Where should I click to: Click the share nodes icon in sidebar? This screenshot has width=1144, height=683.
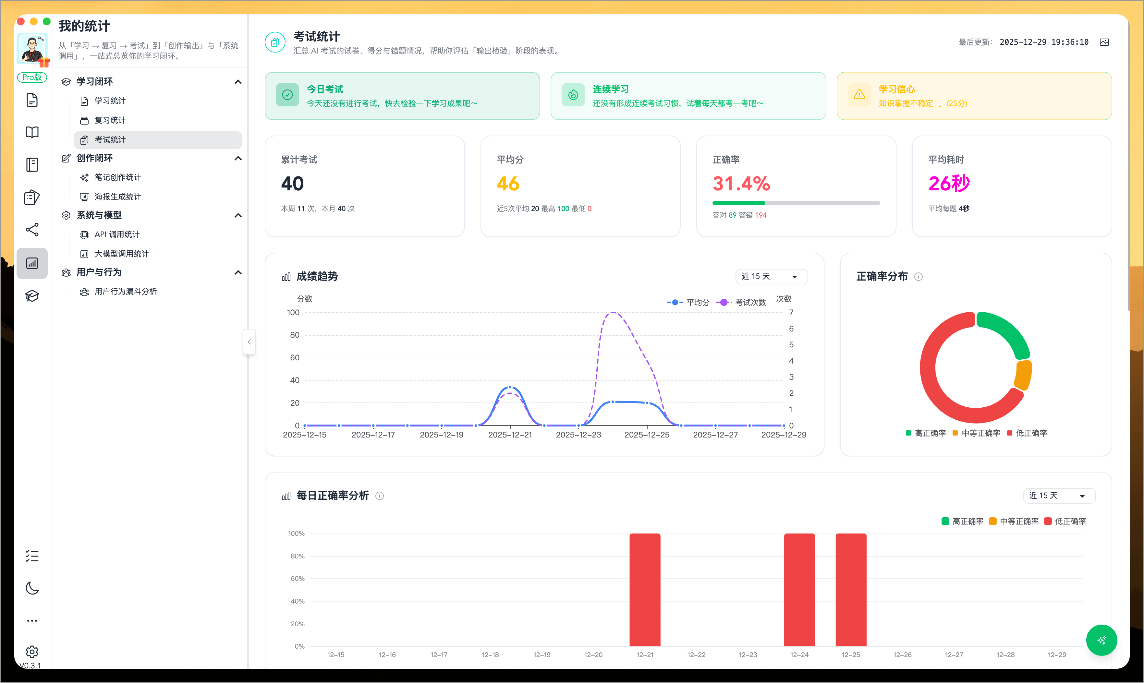coord(32,230)
